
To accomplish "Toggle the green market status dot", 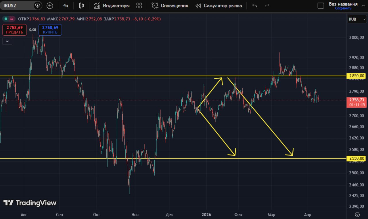I will coord(6,19).
